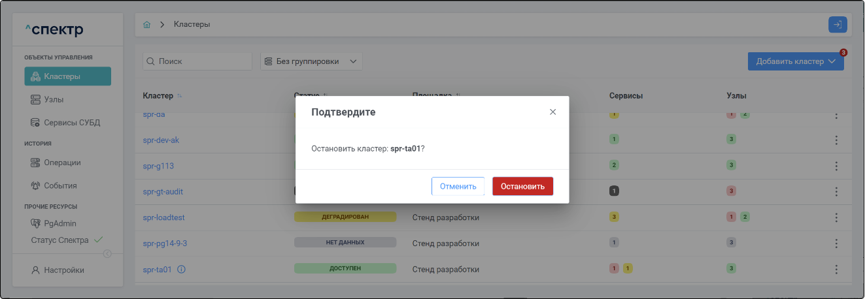
Task: Open the Добавить кластер dropdown button
Action: click(x=796, y=61)
